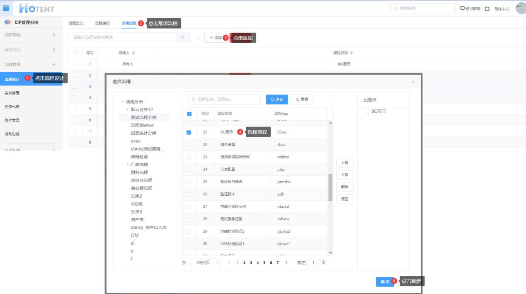Screen dimensions: 526x294
Task: Expand the 行政流程 tree node
Action: click(127, 165)
